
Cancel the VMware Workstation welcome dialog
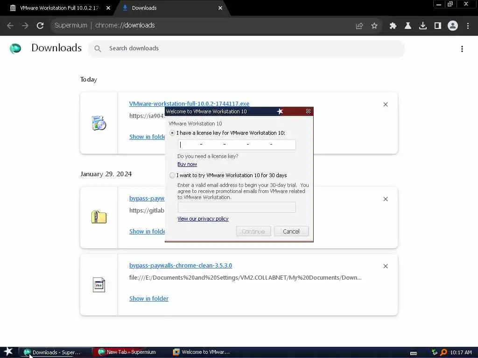click(291, 231)
